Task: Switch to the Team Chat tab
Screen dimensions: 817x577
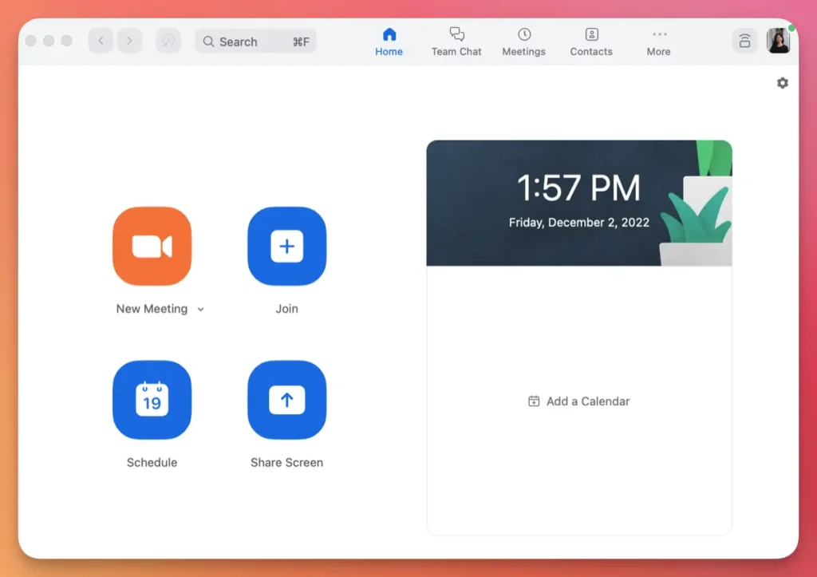Action: point(456,41)
